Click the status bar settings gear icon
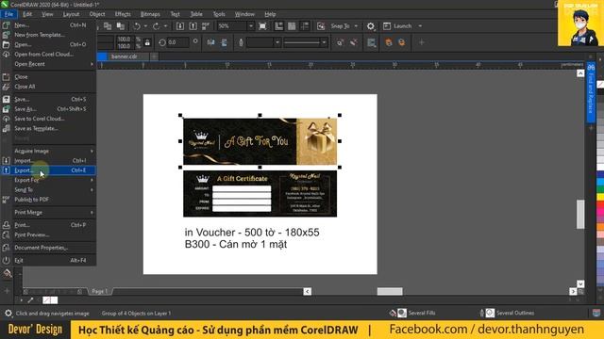The image size is (604, 339). (8, 314)
